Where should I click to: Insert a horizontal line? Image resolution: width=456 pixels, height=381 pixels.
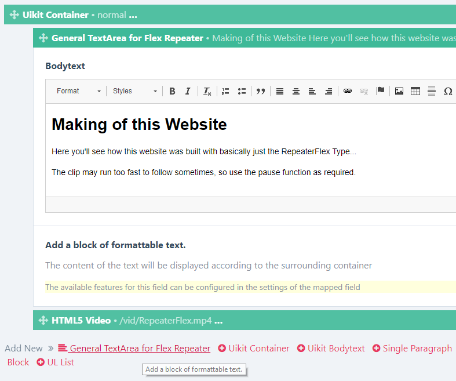432,91
